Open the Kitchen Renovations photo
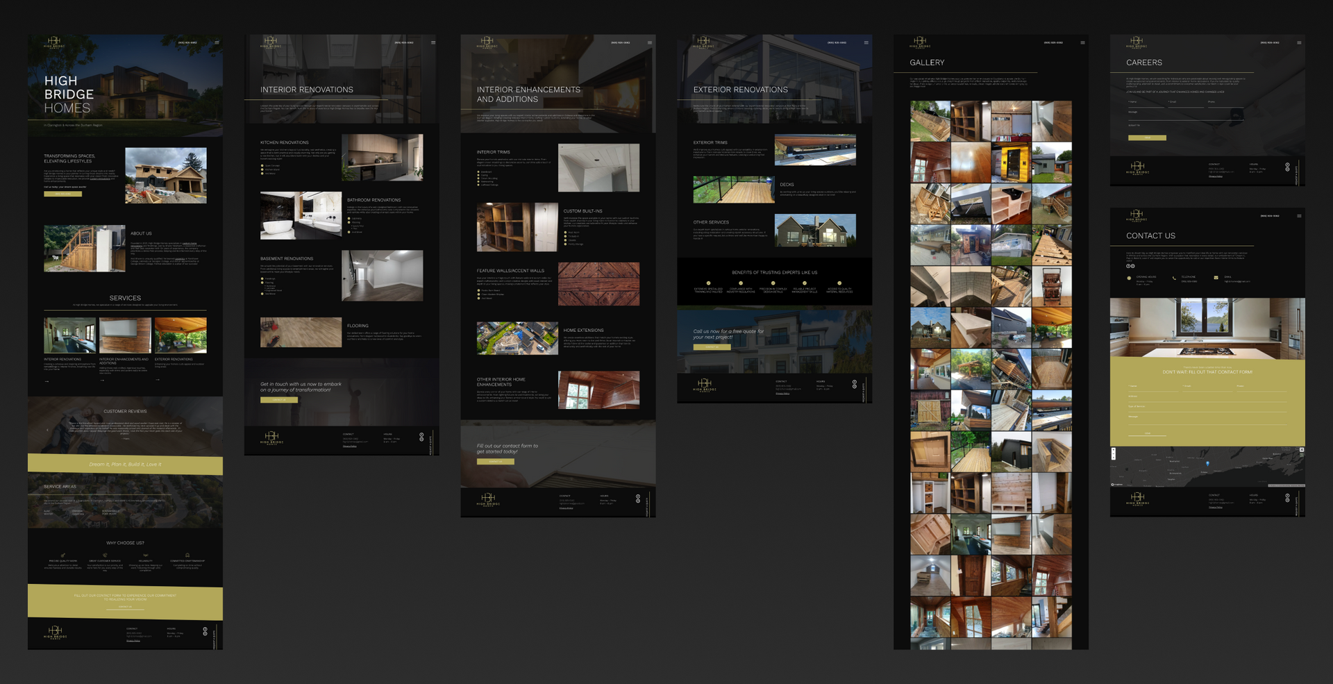Screen dimensions: 1333x684 tap(382, 158)
